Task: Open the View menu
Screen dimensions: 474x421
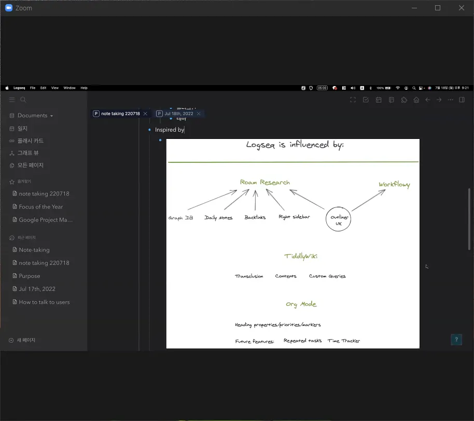Action: point(55,88)
